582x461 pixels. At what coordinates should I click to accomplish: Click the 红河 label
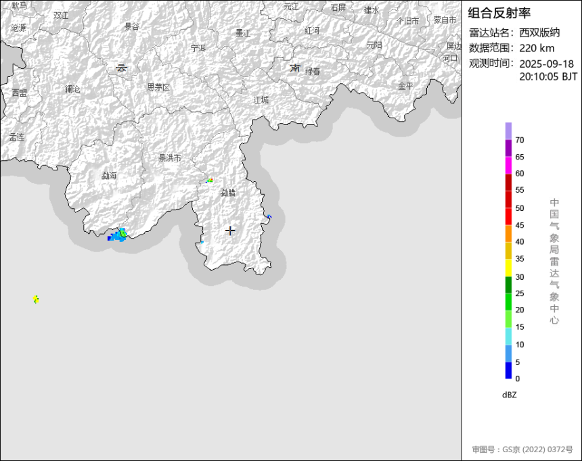click(x=312, y=30)
